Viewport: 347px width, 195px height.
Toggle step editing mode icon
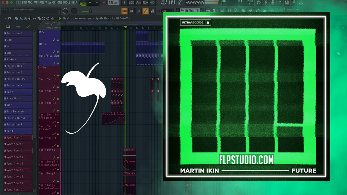point(139,11)
